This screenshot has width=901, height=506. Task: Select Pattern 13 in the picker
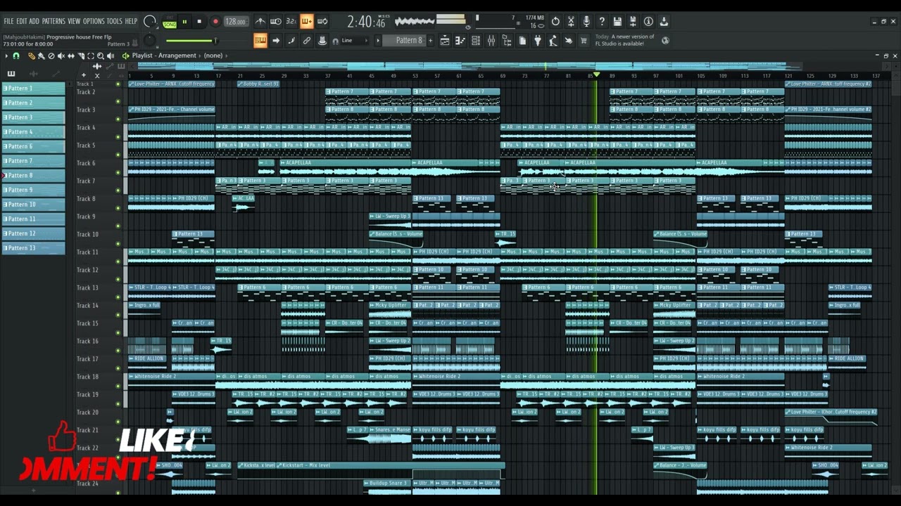pyautogui.click(x=33, y=248)
